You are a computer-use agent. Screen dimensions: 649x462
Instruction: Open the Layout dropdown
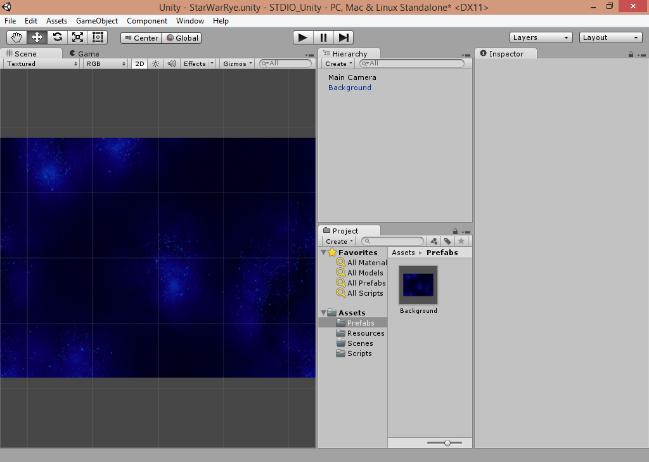610,37
